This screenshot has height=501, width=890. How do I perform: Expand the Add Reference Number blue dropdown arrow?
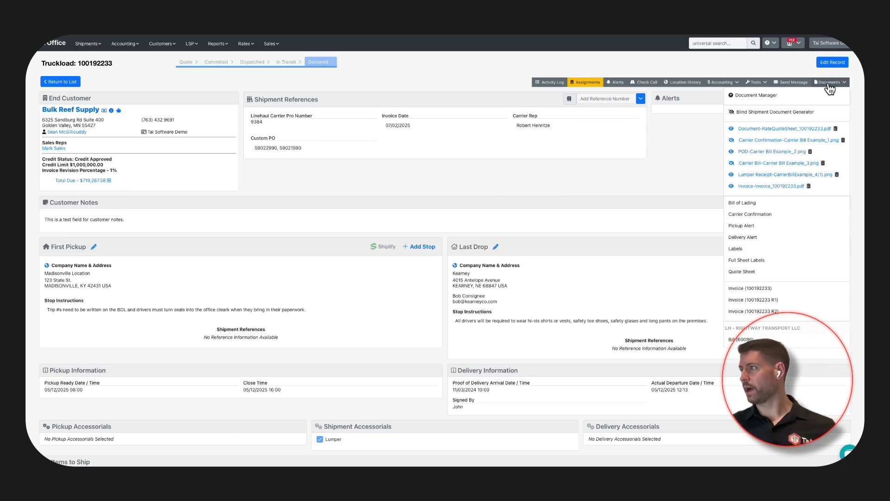(641, 99)
